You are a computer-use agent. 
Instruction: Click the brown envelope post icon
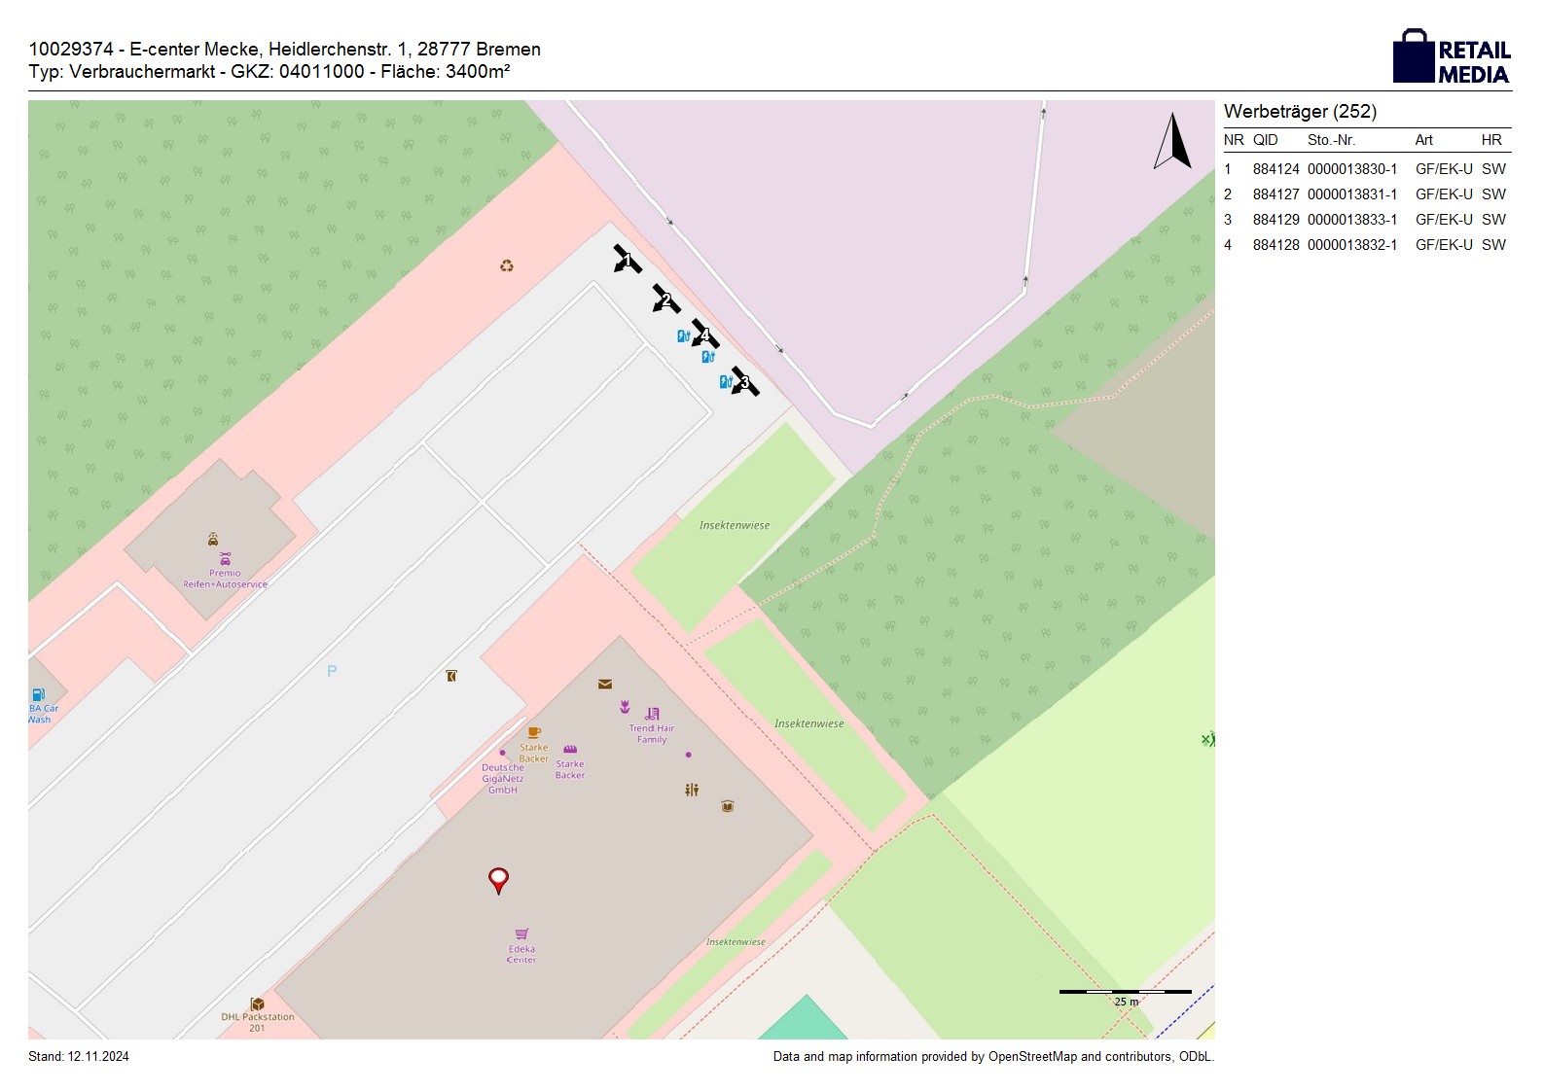click(x=605, y=684)
